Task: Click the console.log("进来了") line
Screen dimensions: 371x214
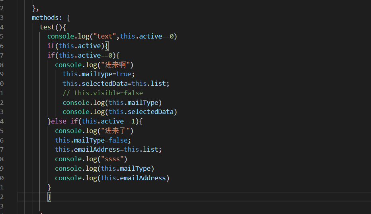Action: pyautogui.click(x=94, y=131)
